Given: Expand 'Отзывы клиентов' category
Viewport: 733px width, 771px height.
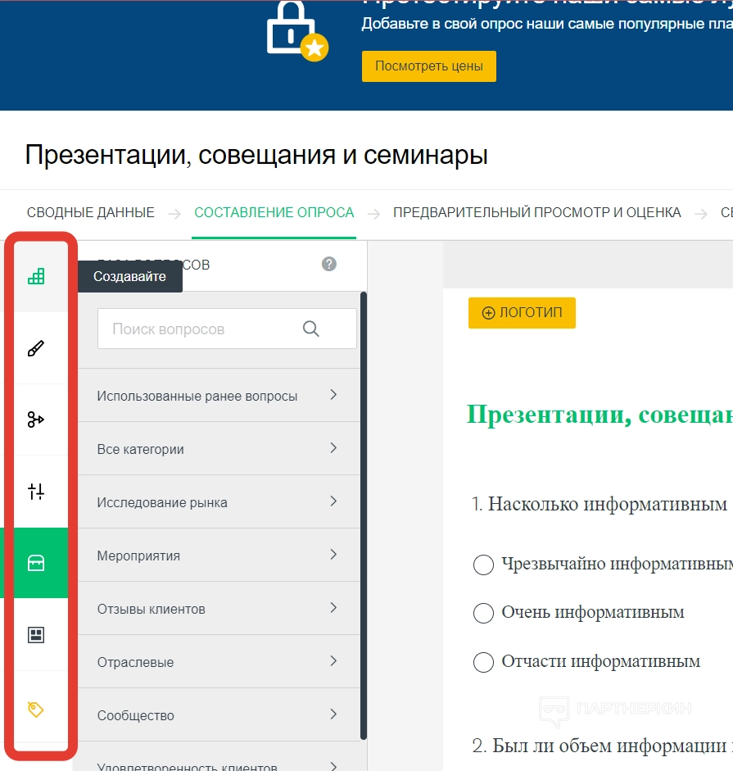Looking at the screenshot, I should pyautogui.click(x=219, y=608).
